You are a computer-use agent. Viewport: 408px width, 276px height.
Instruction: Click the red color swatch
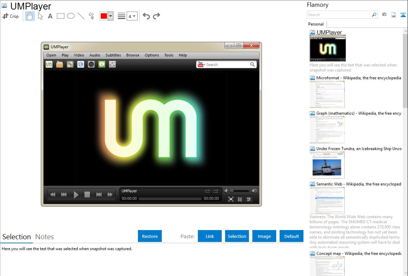click(104, 16)
